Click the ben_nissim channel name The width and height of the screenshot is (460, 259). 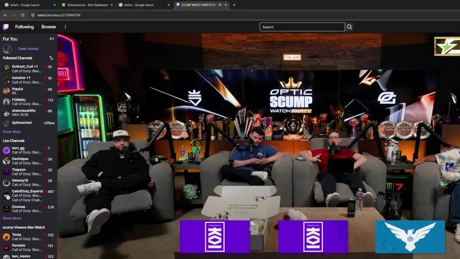tap(21, 256)
